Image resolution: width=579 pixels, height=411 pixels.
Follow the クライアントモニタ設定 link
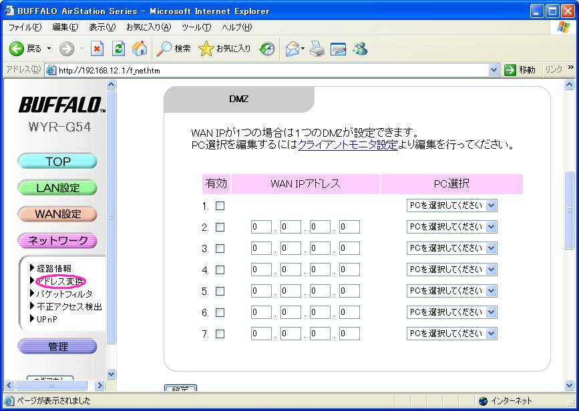pyautogui.click(x=347, y=145)
